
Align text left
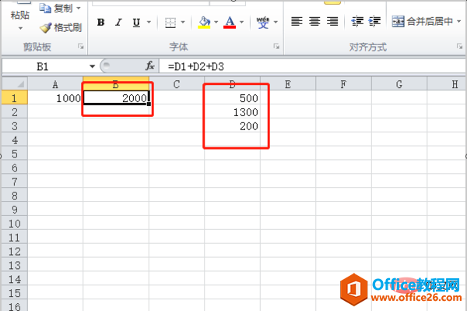[297, 22]
